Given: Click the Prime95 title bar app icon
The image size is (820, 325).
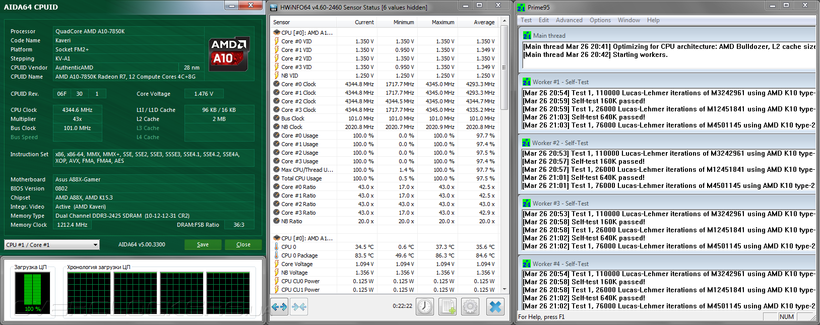Looking at the screenshot, I should 521,7.
